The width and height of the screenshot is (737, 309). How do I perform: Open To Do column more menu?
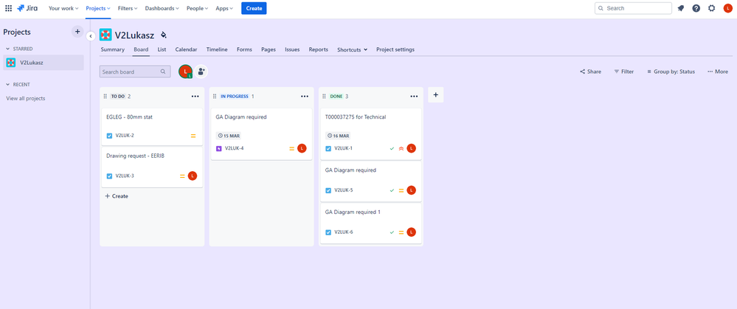(x=195, y=97)
